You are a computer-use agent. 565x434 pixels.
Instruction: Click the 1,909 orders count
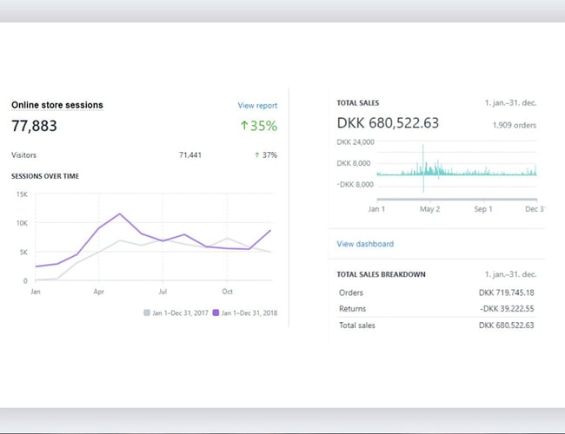514,125
